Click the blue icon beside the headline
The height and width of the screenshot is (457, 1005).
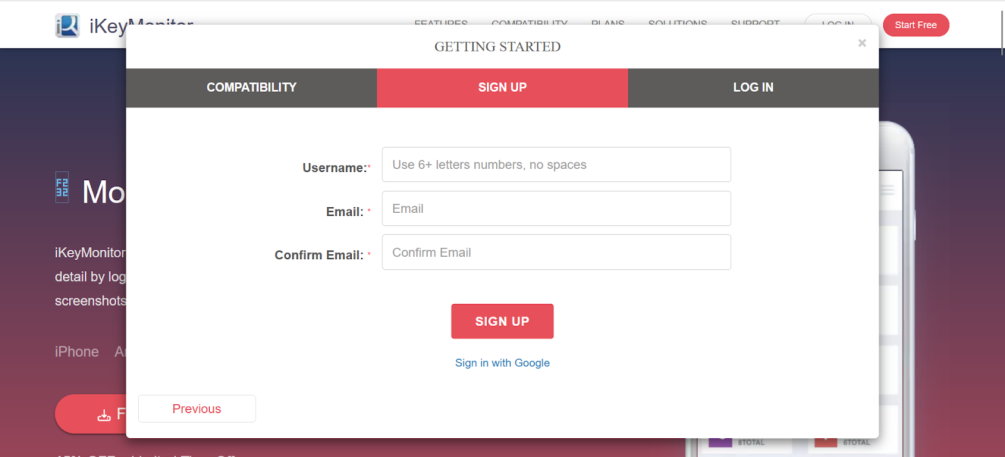[x=62, y=187]
